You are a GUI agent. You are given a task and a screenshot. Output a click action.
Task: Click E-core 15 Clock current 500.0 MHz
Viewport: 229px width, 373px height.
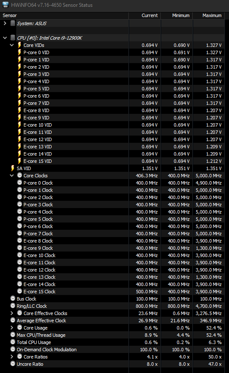pos(147,292)
